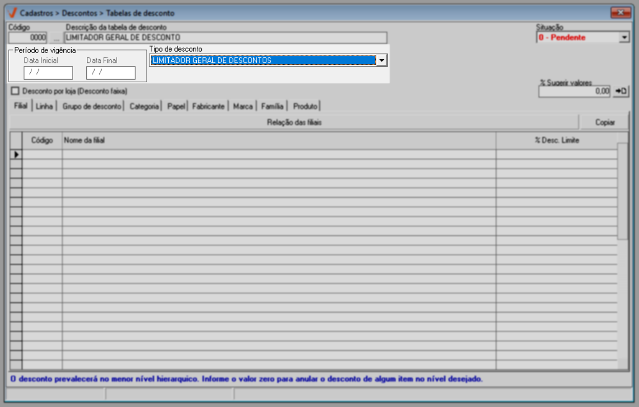Screen dimensions: 639x407
Task: Open the code lookup ellipsis button
Action: tap(56, 37)
